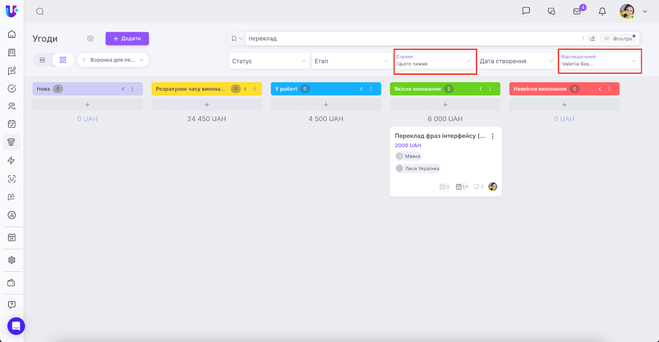Click the user profile avatar
The width and height of the screenshot is (659, 342).
[x=627, y=12]
